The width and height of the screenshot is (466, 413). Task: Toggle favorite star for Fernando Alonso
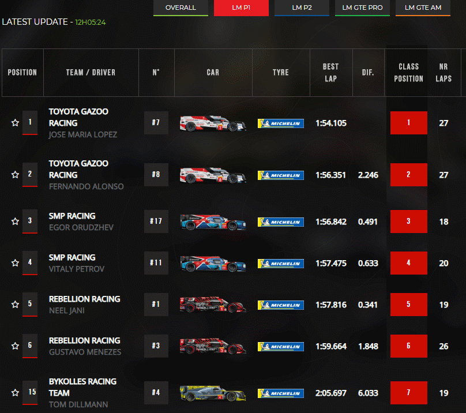pos(15,175)
